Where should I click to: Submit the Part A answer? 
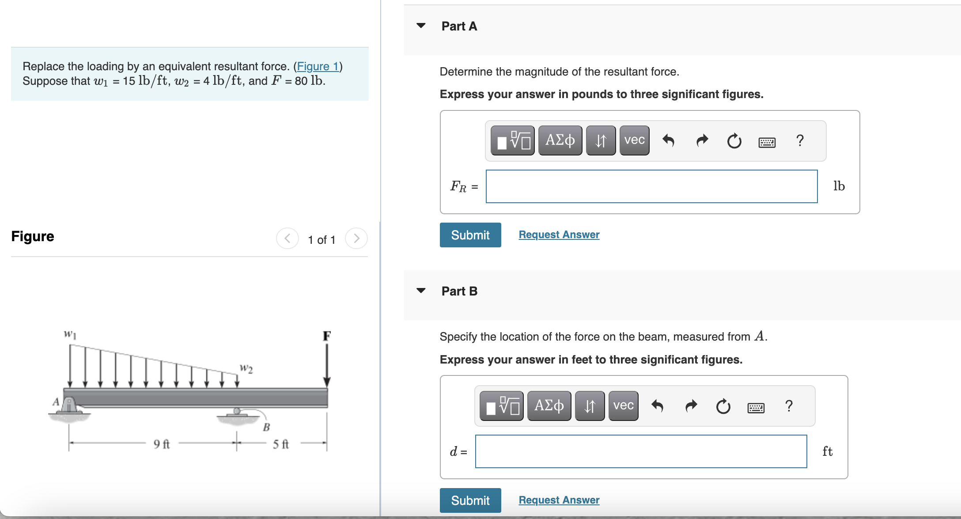(x=470, y=235)
